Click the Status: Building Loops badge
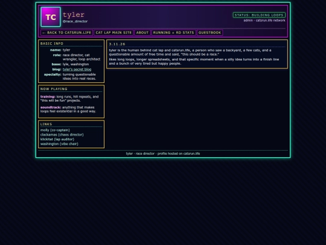Image resolution: width=326 pixels, height=245 pixels. [259, 15]
